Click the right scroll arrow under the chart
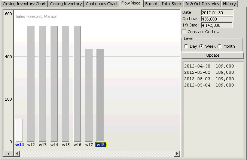Image resolution: width=247 pixels, height=160 pixels. [x=177, y=153]
